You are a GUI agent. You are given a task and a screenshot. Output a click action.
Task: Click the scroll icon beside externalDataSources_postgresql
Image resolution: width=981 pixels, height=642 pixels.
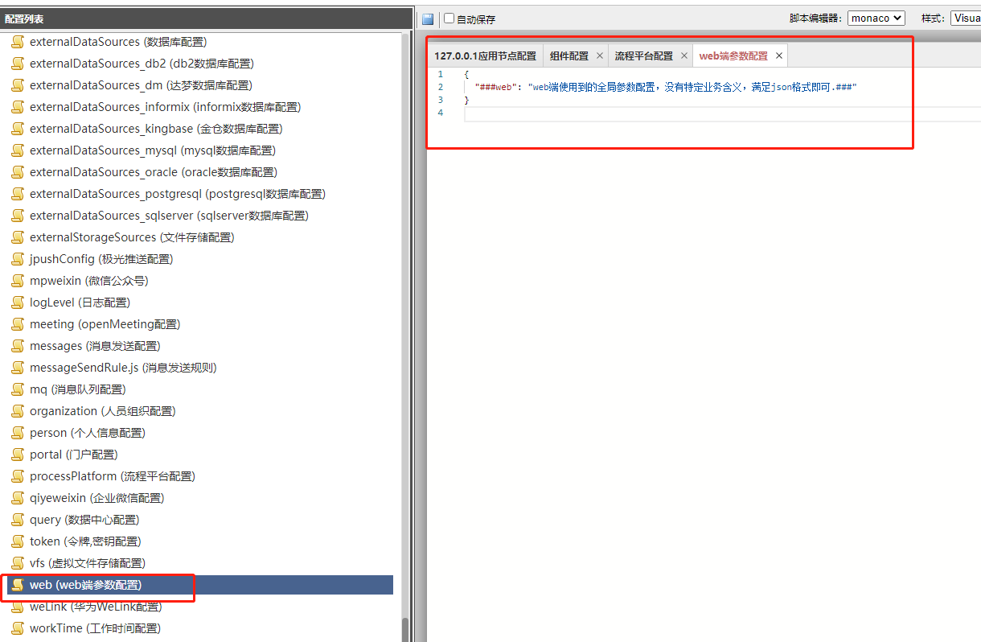pos(18,194)
